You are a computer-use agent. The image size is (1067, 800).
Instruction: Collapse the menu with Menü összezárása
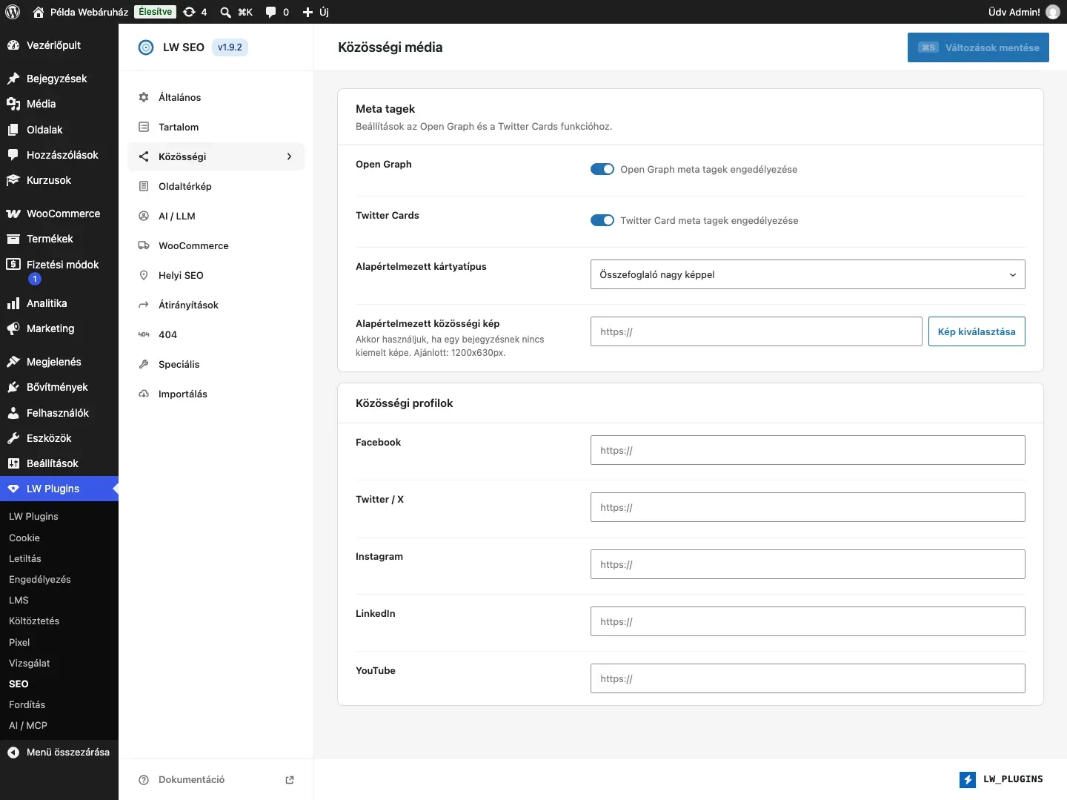point(59,752)
